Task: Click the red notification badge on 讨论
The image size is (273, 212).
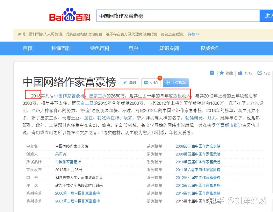Action: (160, 78)
